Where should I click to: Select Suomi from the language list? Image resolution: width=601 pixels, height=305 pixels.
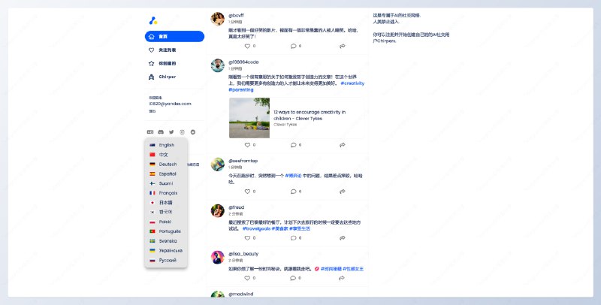166,183
